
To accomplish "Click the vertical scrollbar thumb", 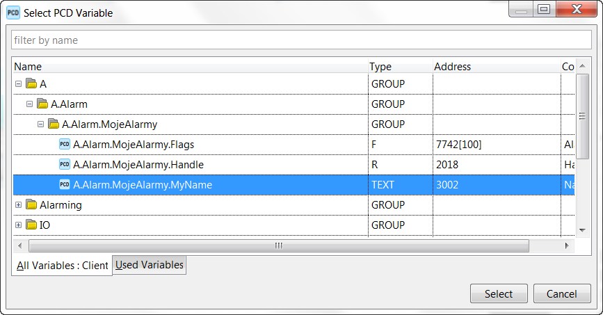I will tap(582, 116).
